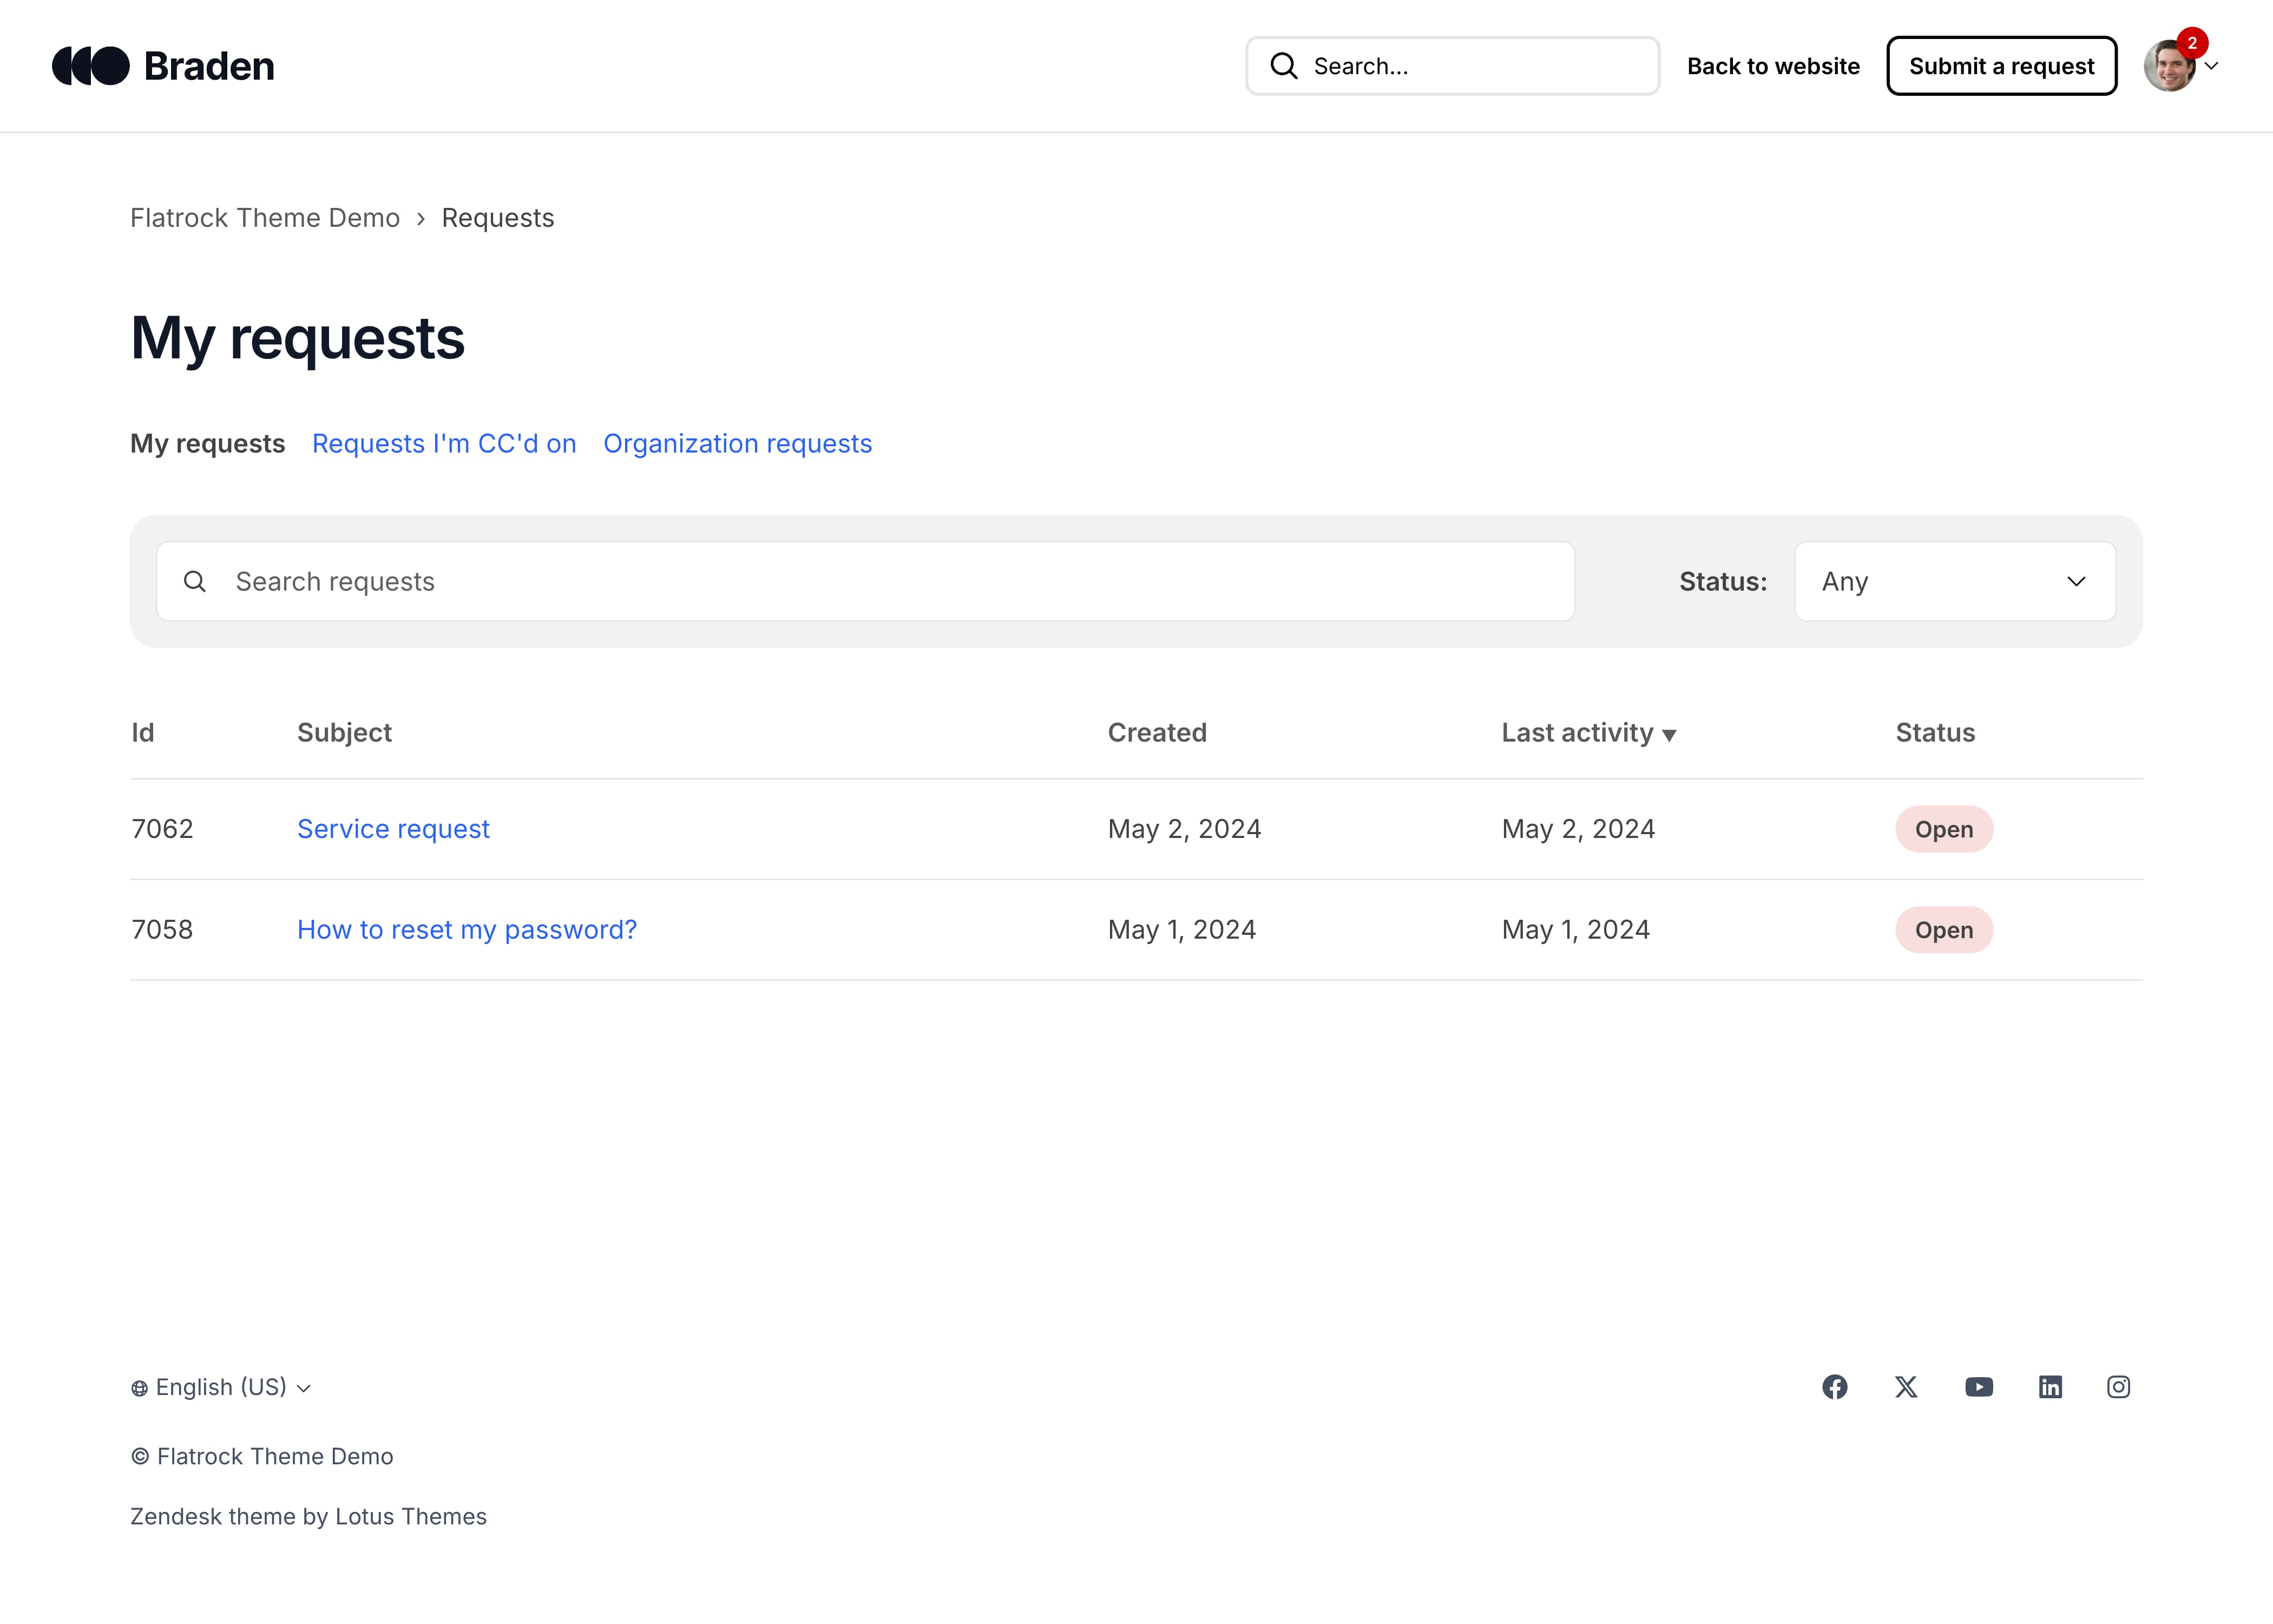2273x1624 pixels.
Task: Open the Instagram social icon
Action: (x=2118, y=1387)
